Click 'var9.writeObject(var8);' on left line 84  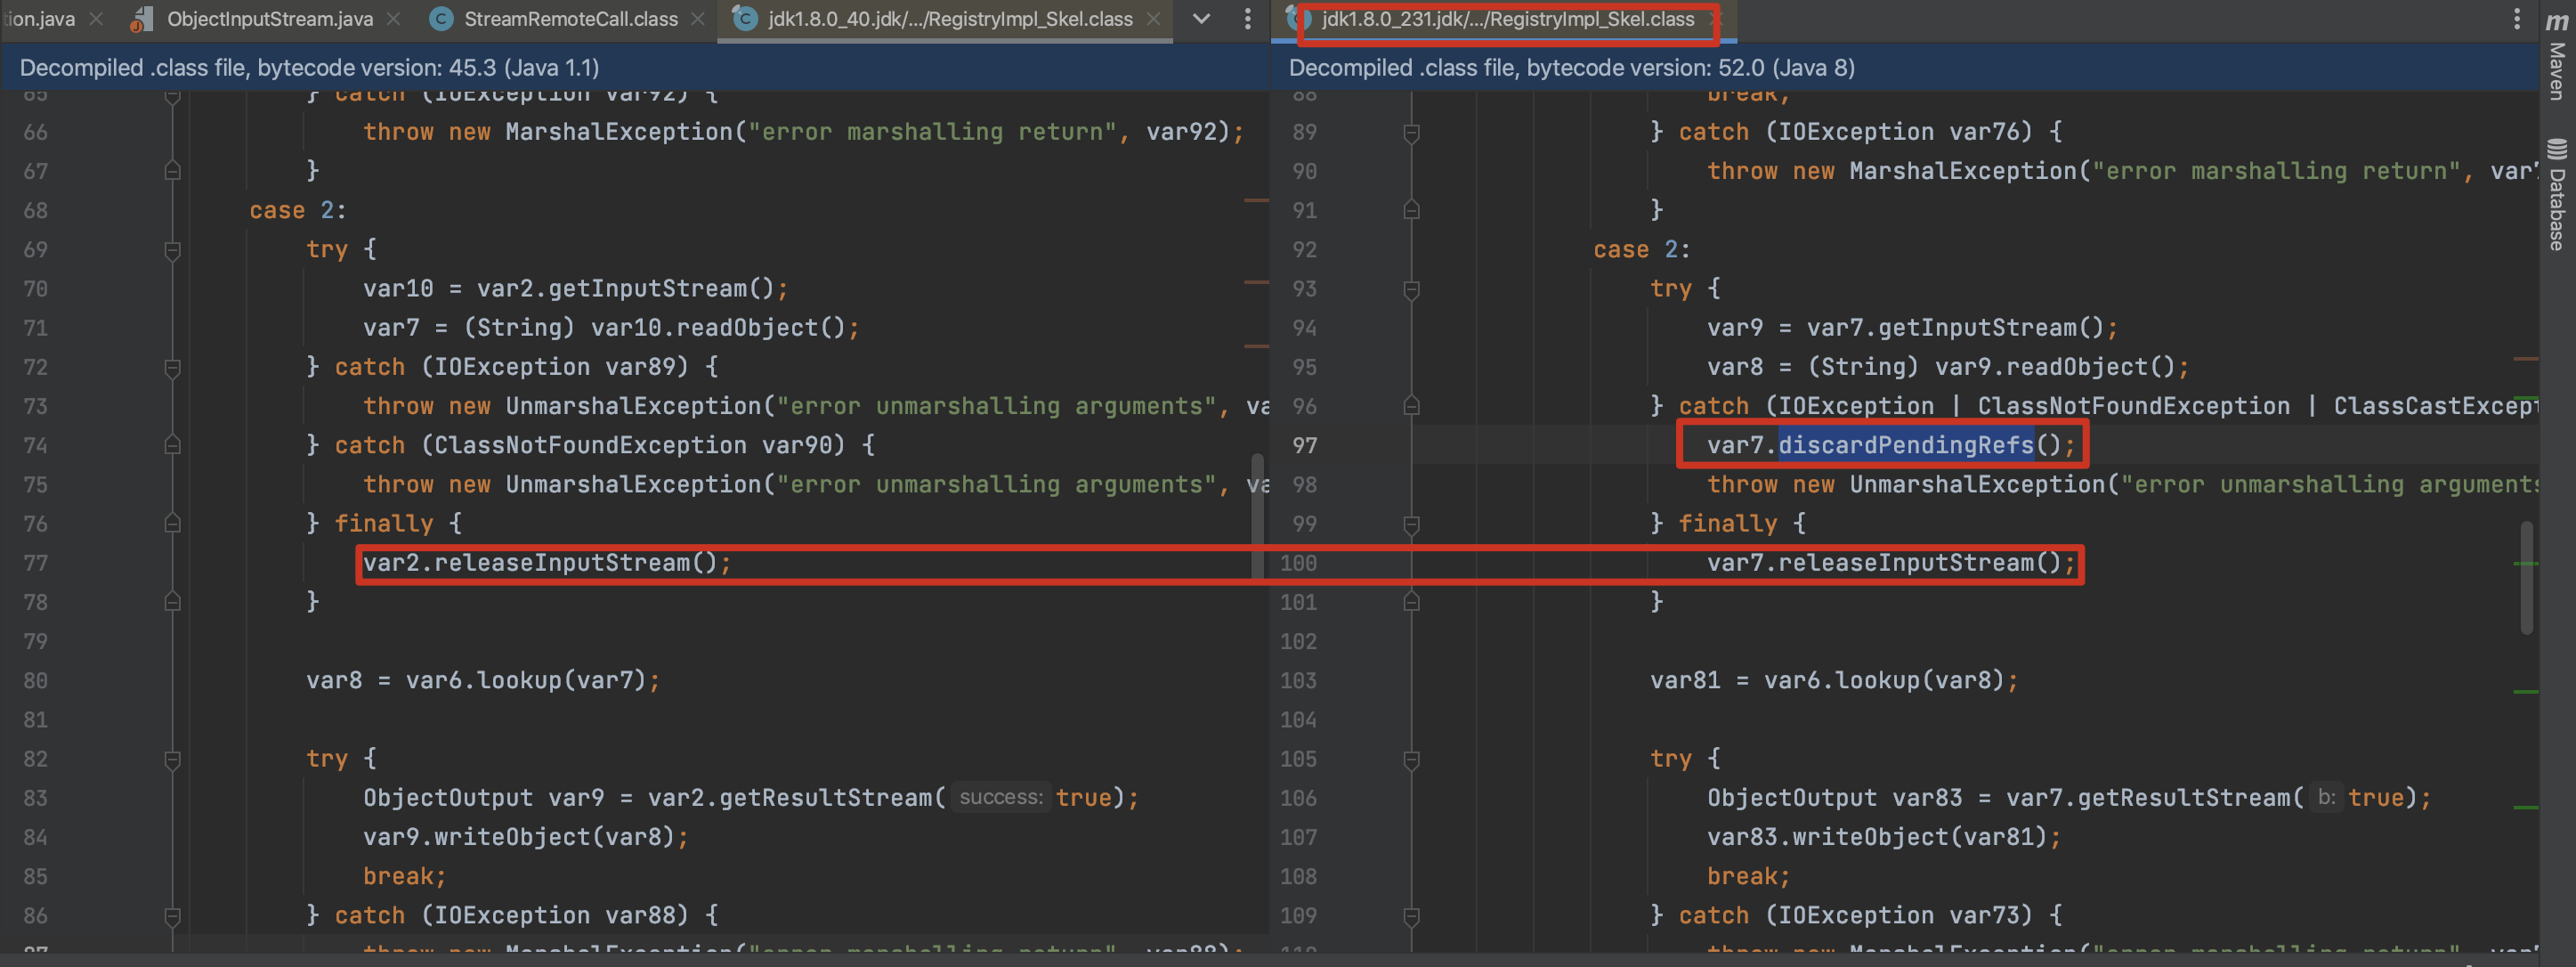(x=526, y=837)
